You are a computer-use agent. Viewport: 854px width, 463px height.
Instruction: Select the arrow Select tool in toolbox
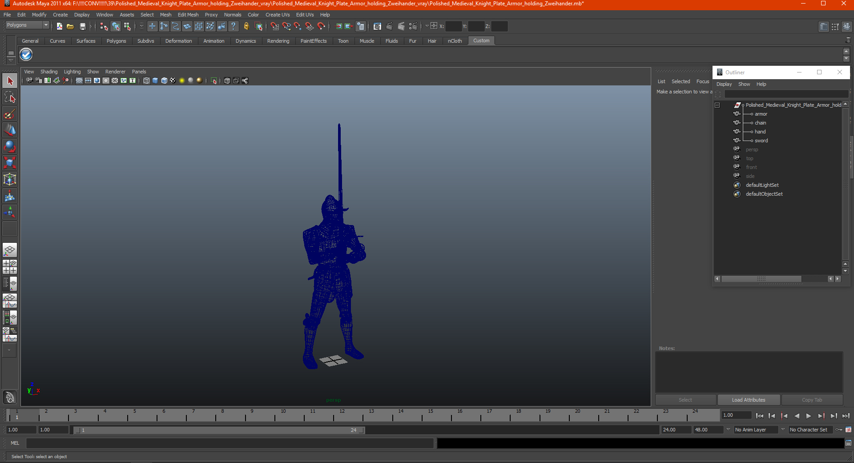point(10,81)
